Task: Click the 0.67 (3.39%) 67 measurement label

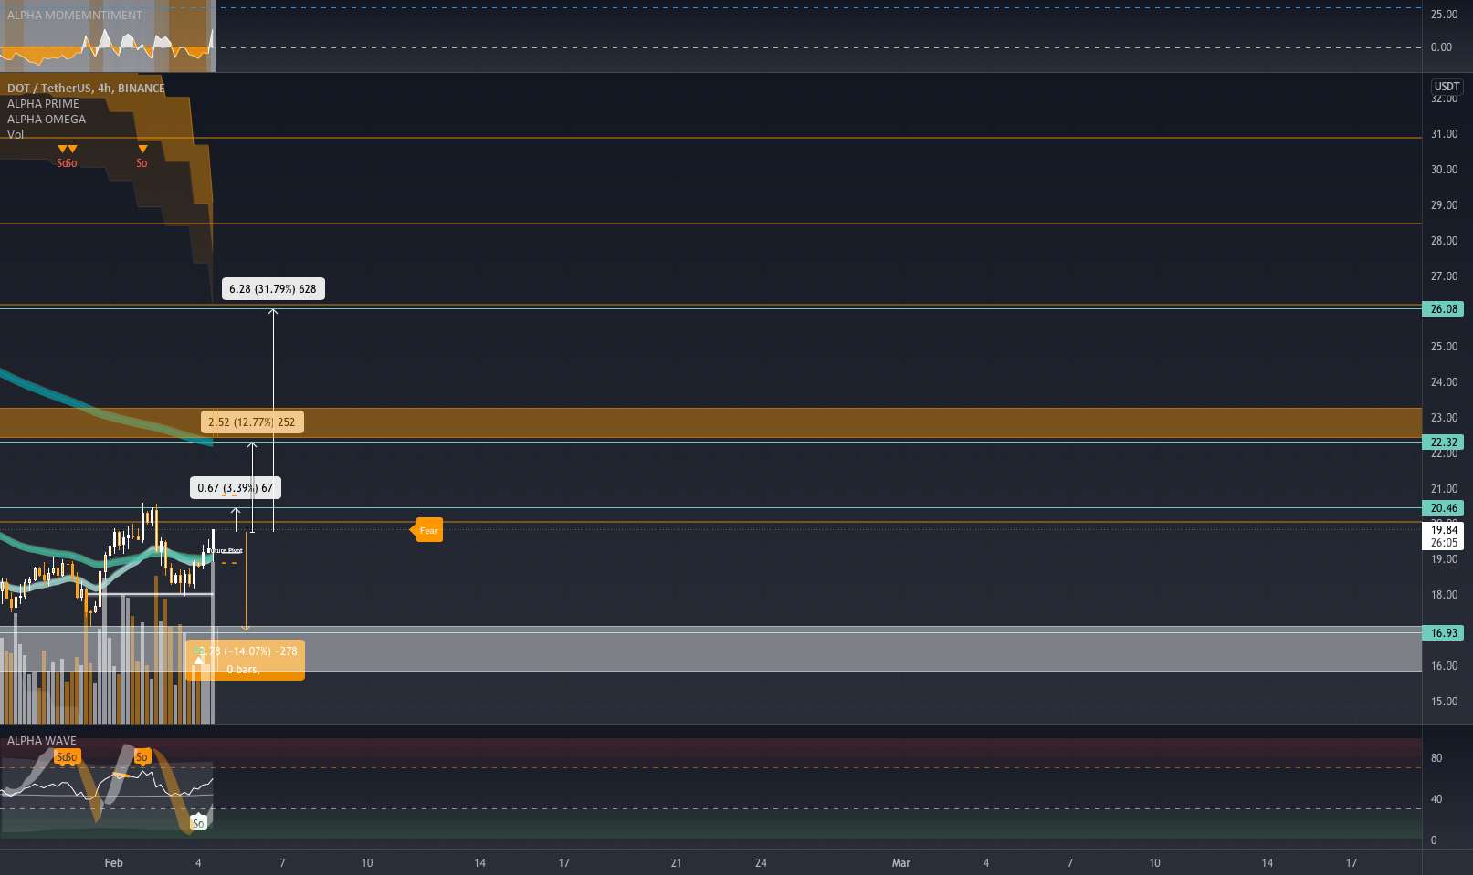Action: (x=236, y=488)
